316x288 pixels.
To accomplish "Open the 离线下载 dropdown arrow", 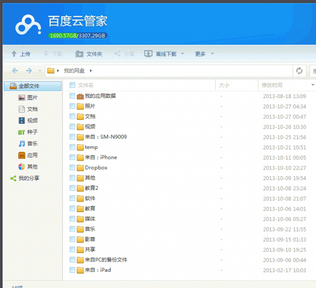I will pyautogui.click(x=183, y=54).
